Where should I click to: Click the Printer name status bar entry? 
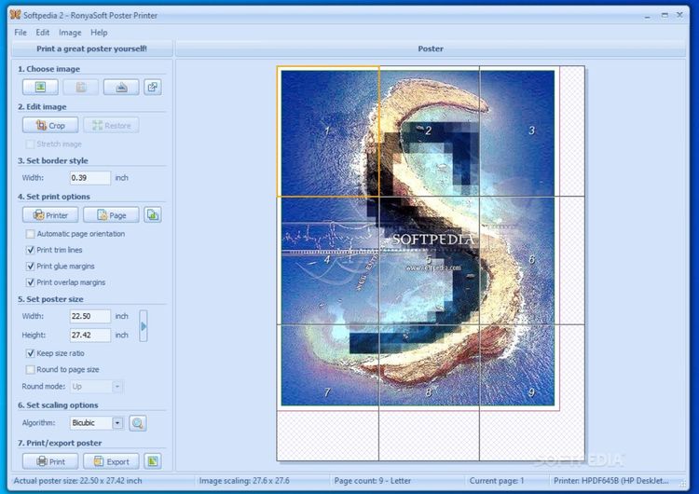pyautogui.click(x=610, y=481)
